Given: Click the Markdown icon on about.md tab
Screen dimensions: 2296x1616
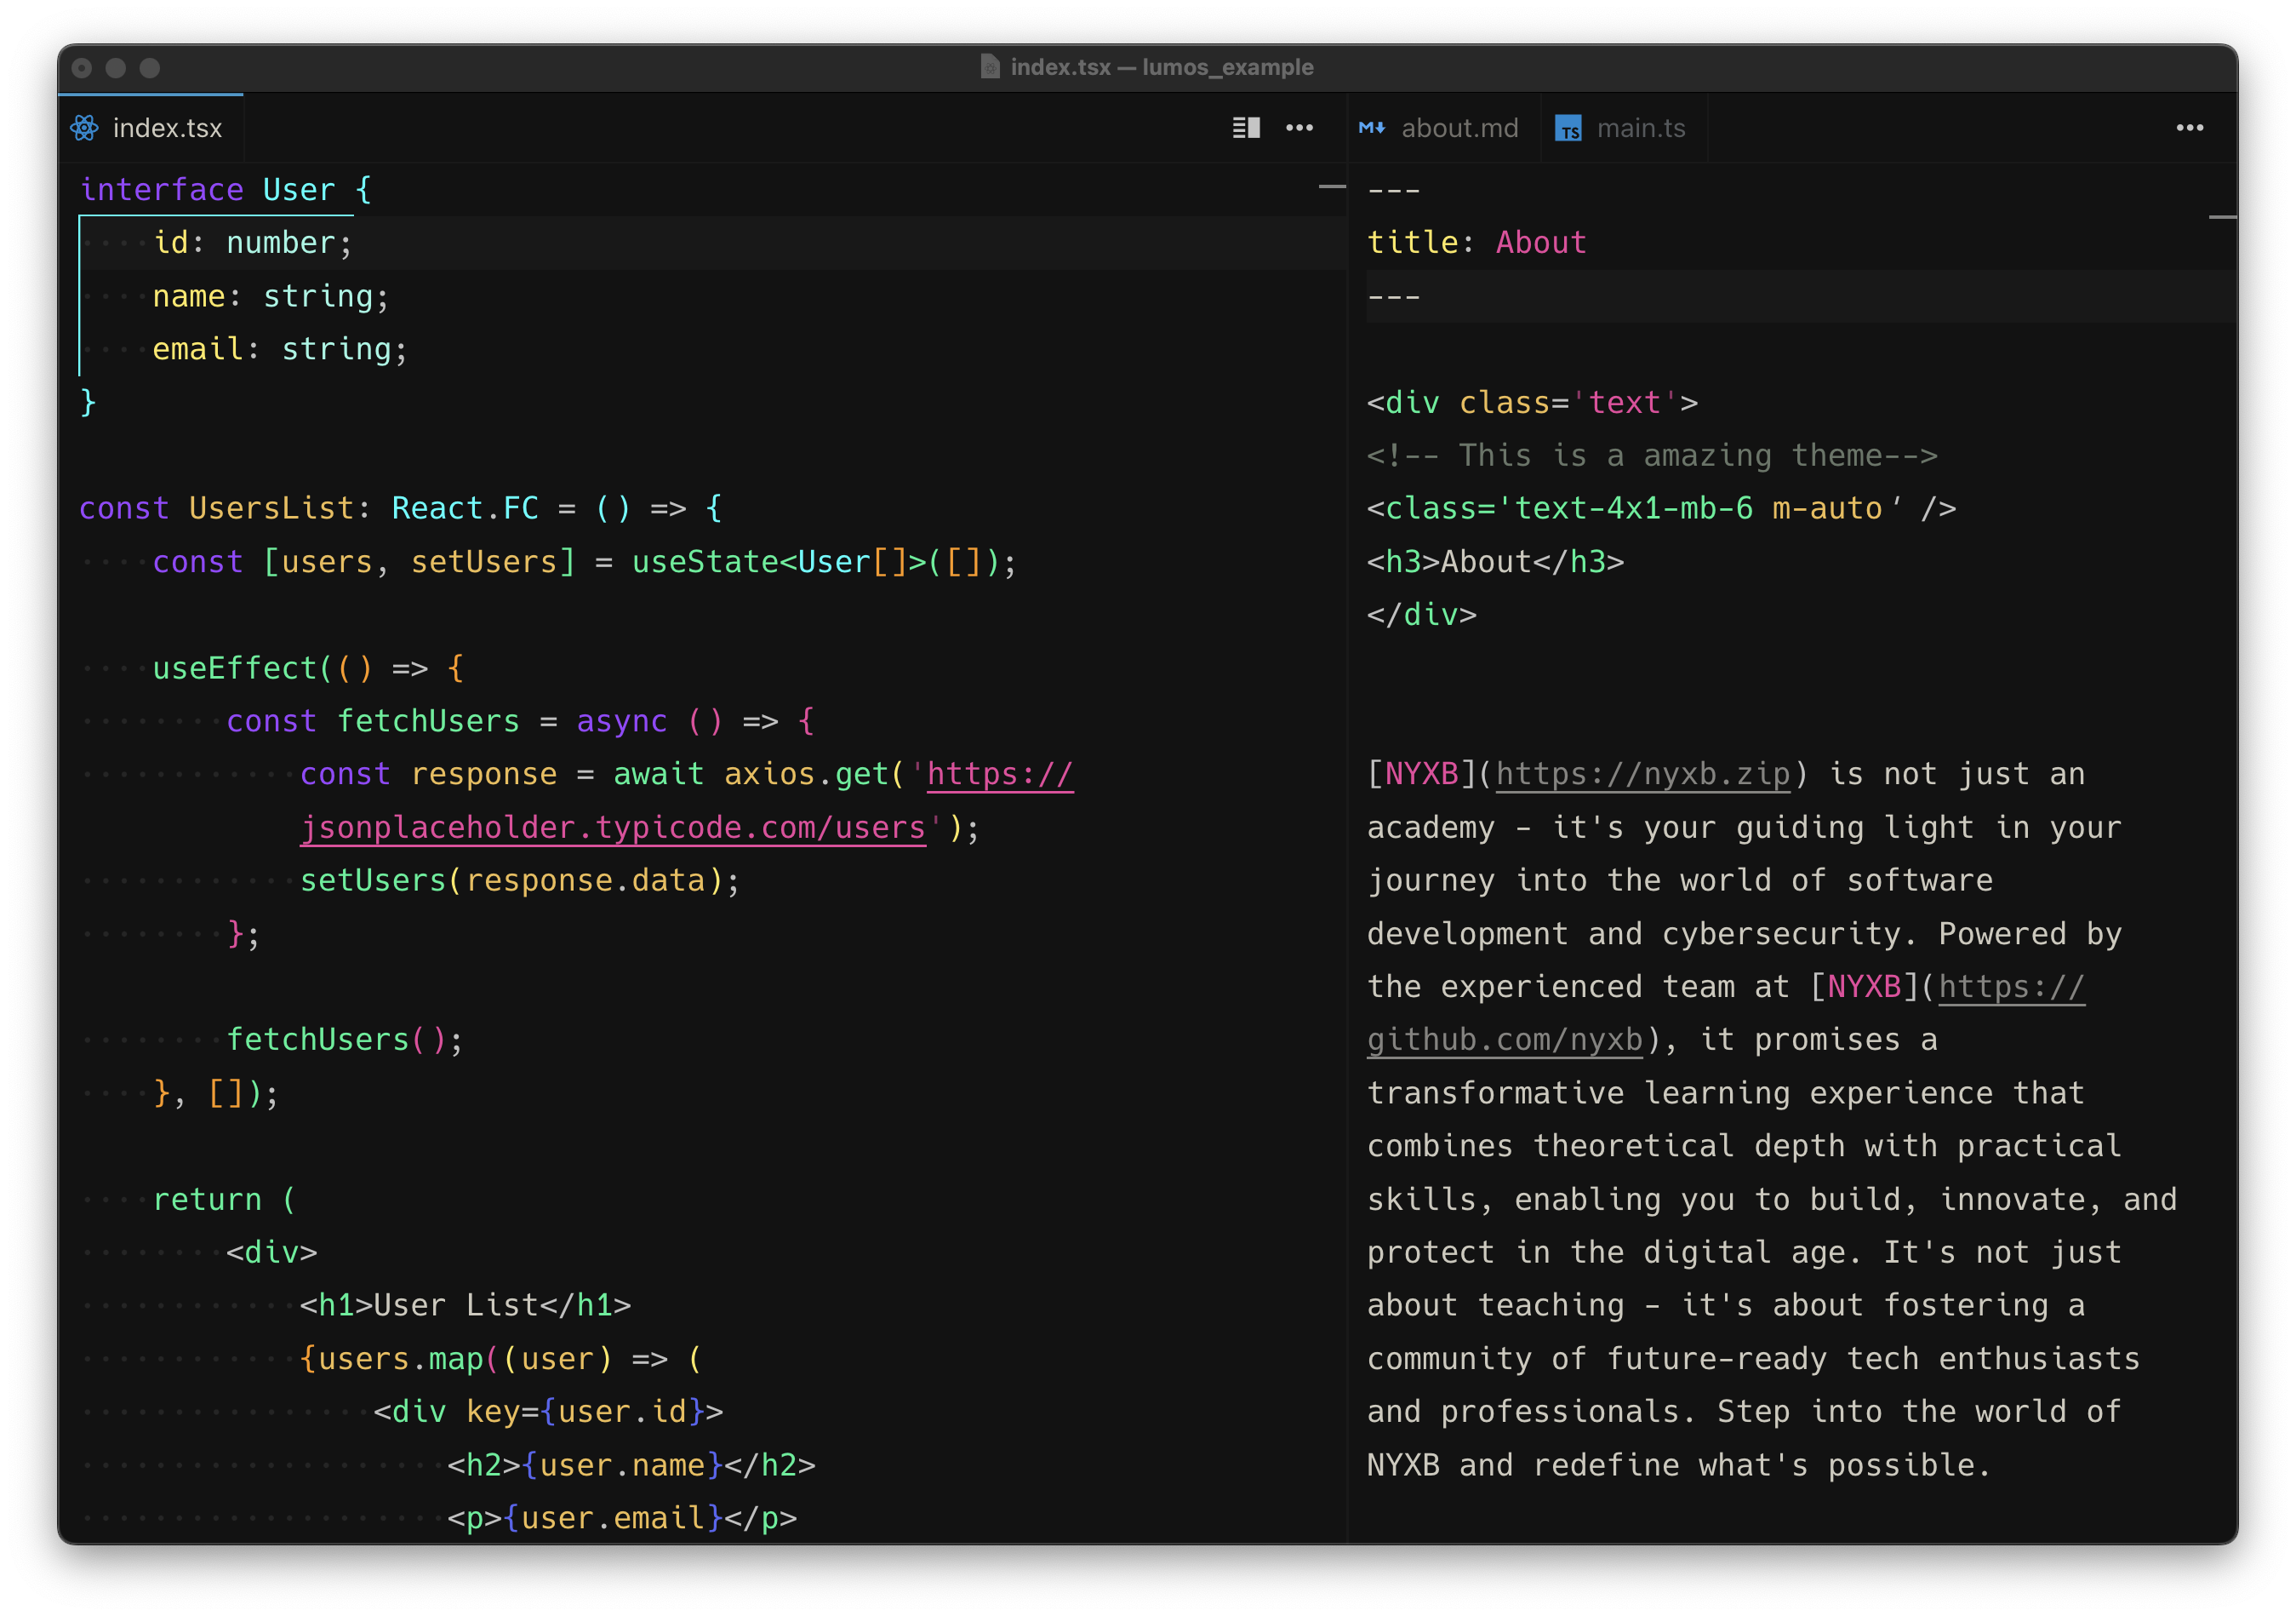Looking at the screenshot, I should pyautogui.click(x=1372, y=128).
